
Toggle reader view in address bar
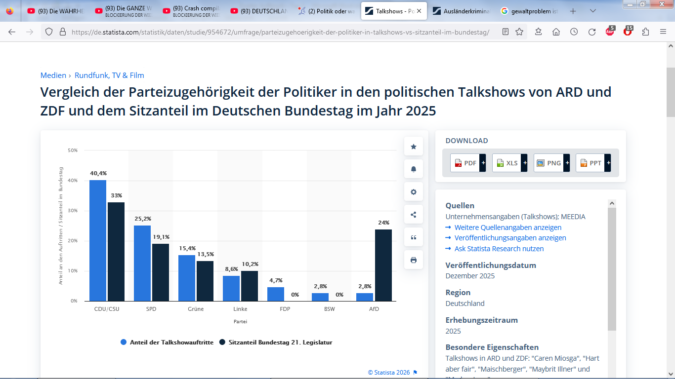click(505, 32)
